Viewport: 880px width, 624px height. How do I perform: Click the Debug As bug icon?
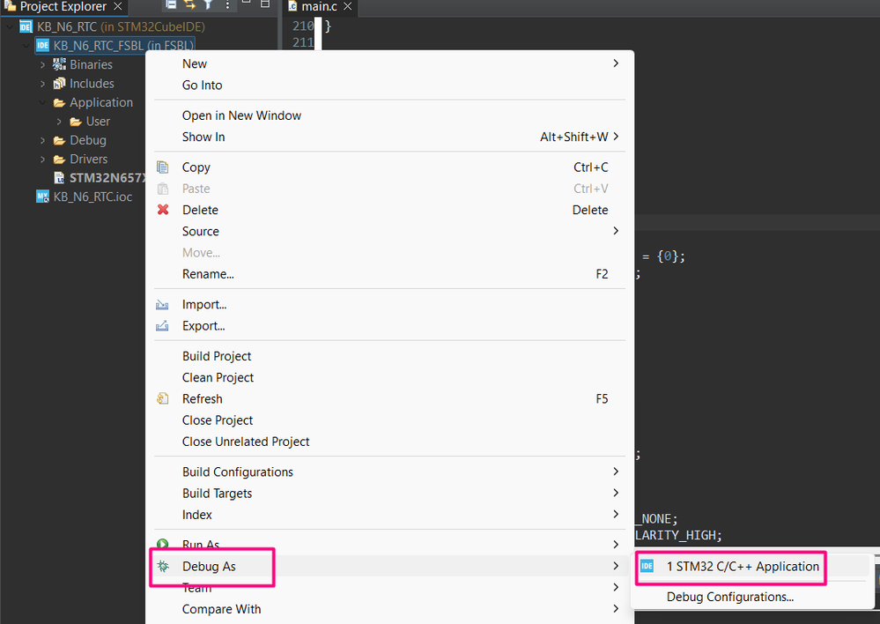163,566
